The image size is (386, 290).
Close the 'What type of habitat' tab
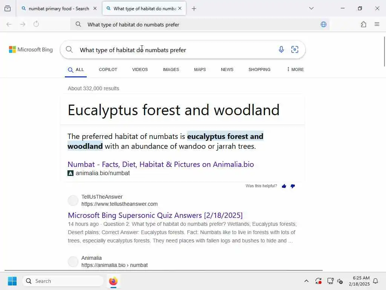pyautogui.click(x=180, y=8)
